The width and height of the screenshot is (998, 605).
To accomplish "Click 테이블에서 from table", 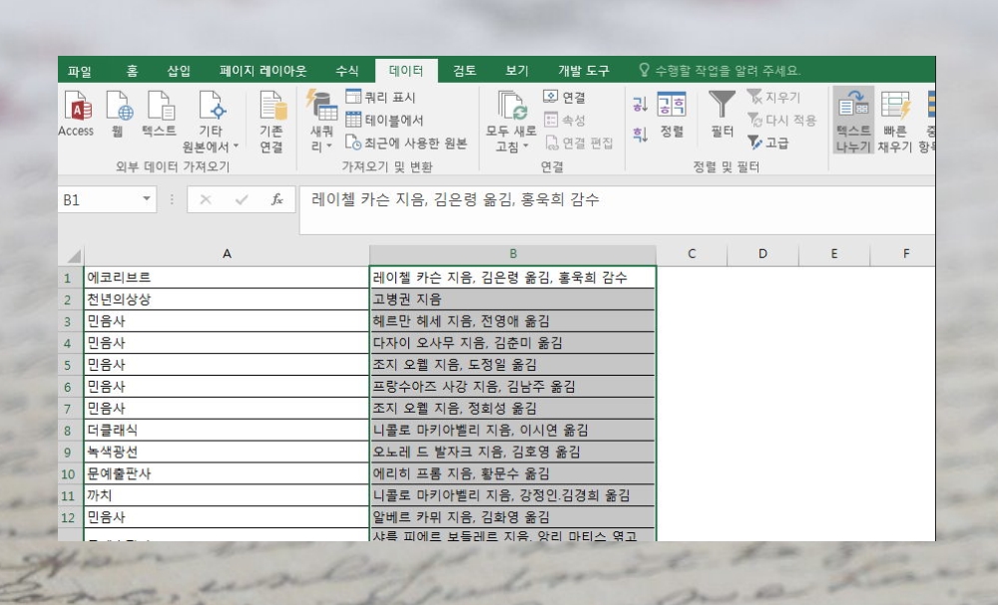I will (x=384, y=120).
